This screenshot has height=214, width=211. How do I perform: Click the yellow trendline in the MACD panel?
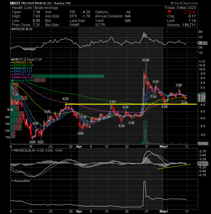(x=174, y=167)
